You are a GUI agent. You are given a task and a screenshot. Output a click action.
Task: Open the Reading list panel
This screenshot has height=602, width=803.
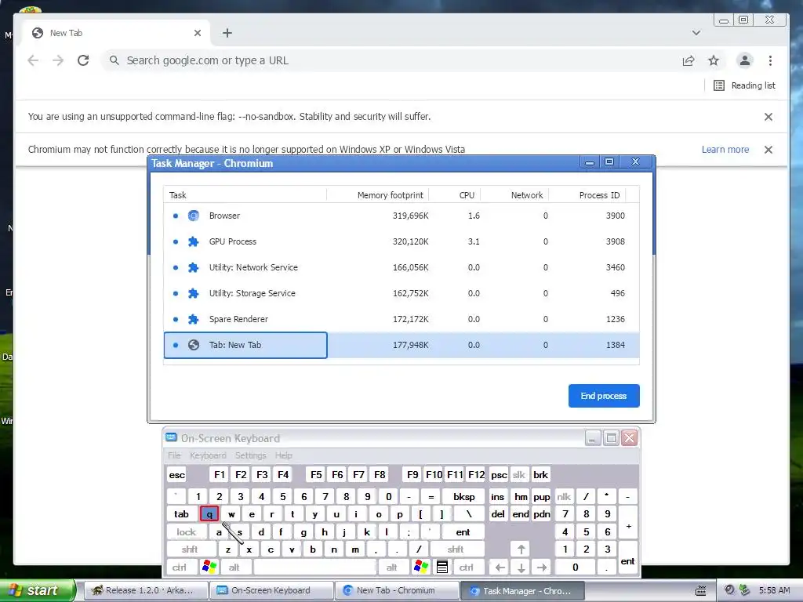point(745,85)
